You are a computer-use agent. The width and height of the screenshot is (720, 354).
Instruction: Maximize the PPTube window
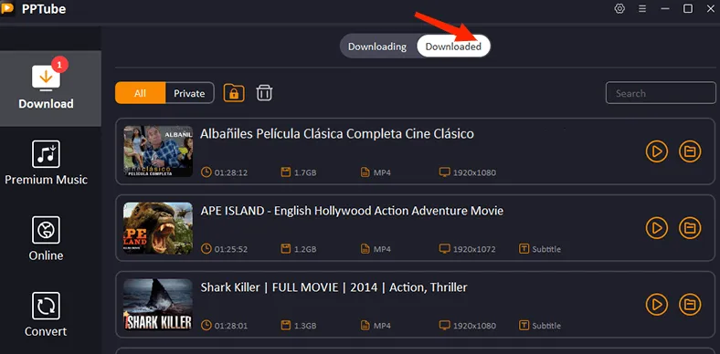point(688,9)
